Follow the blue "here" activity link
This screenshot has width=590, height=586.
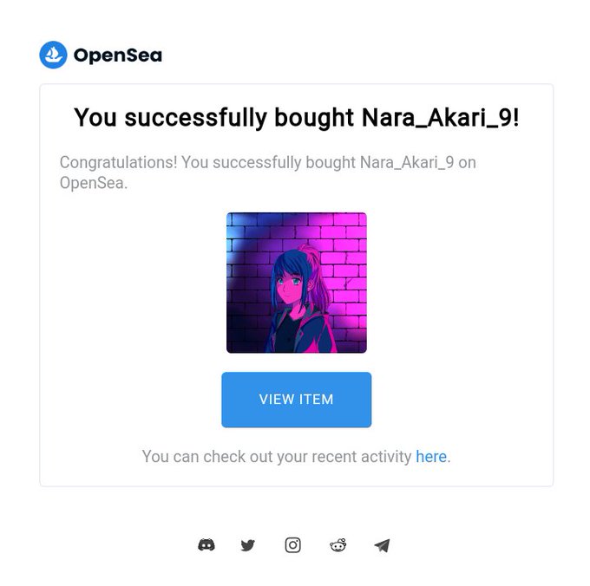coord(431,456)
